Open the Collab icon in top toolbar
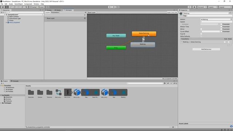The image size is (233, 131). pyautogui.click(x=189, y=7)
